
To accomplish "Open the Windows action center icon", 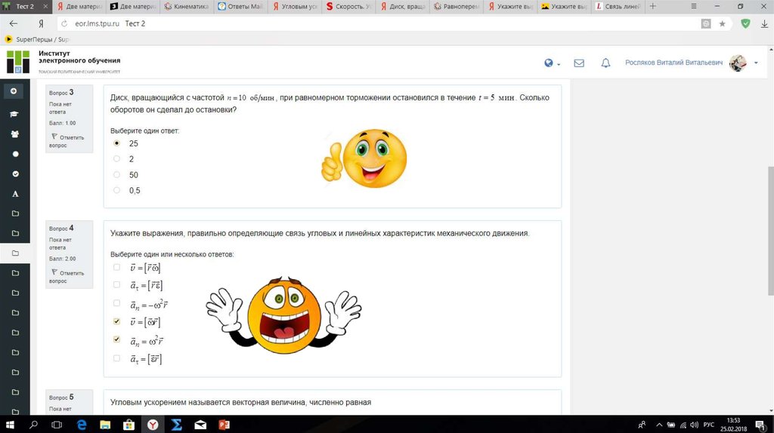I will click(760, 425).
